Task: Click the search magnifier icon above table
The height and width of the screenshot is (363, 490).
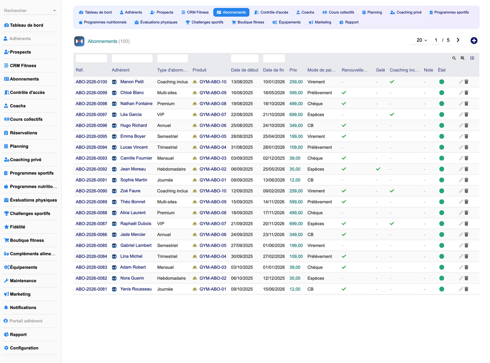Action: point(454,58)
